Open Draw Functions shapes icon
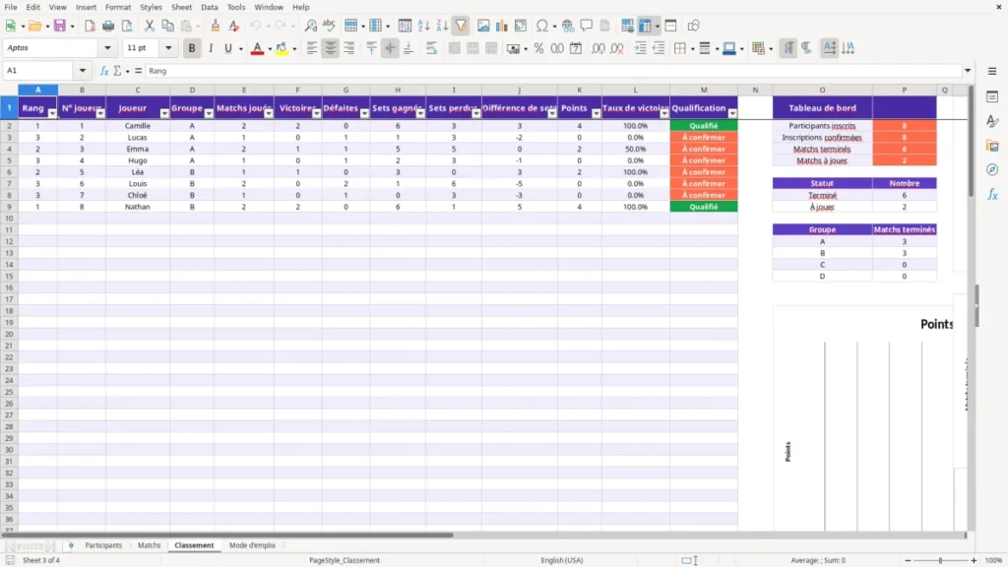 [693, 26]
